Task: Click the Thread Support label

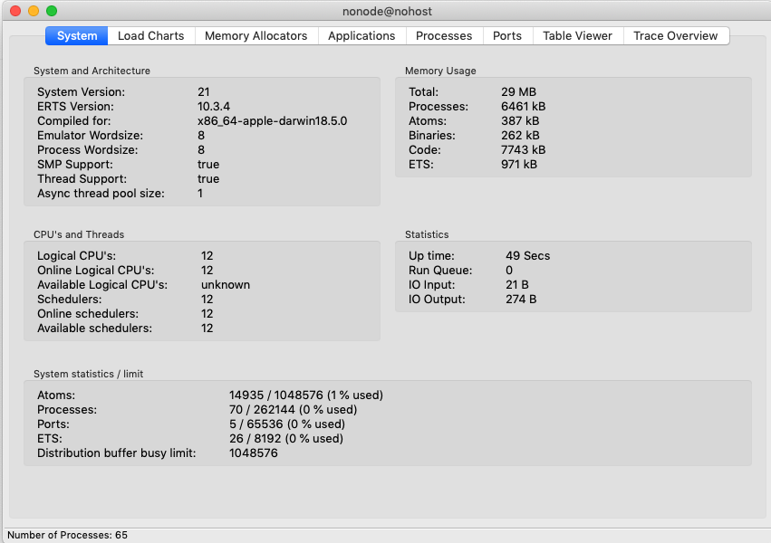Action: click(x=82, y=178)
